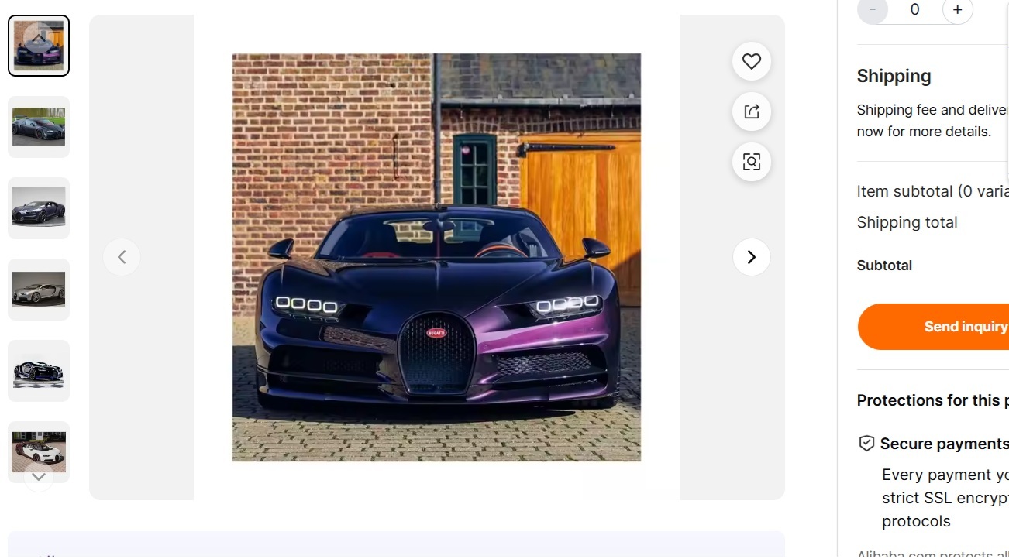Click the Secure payments shield icon
This screenshot has height=559, width=1009.
pos(866,444)
